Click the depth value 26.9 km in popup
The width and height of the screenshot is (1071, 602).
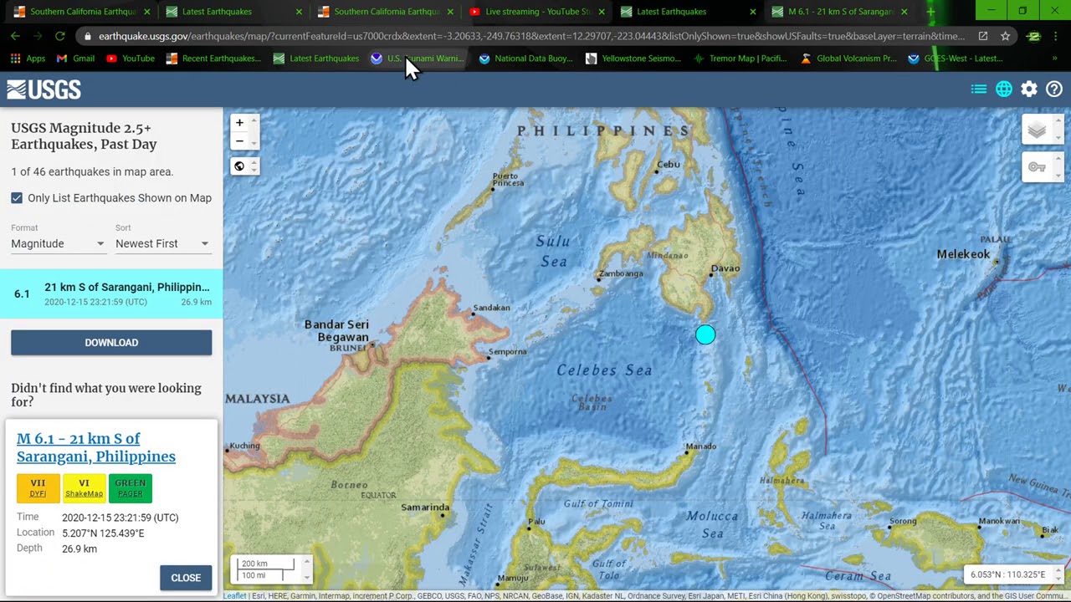pos(79,548)
